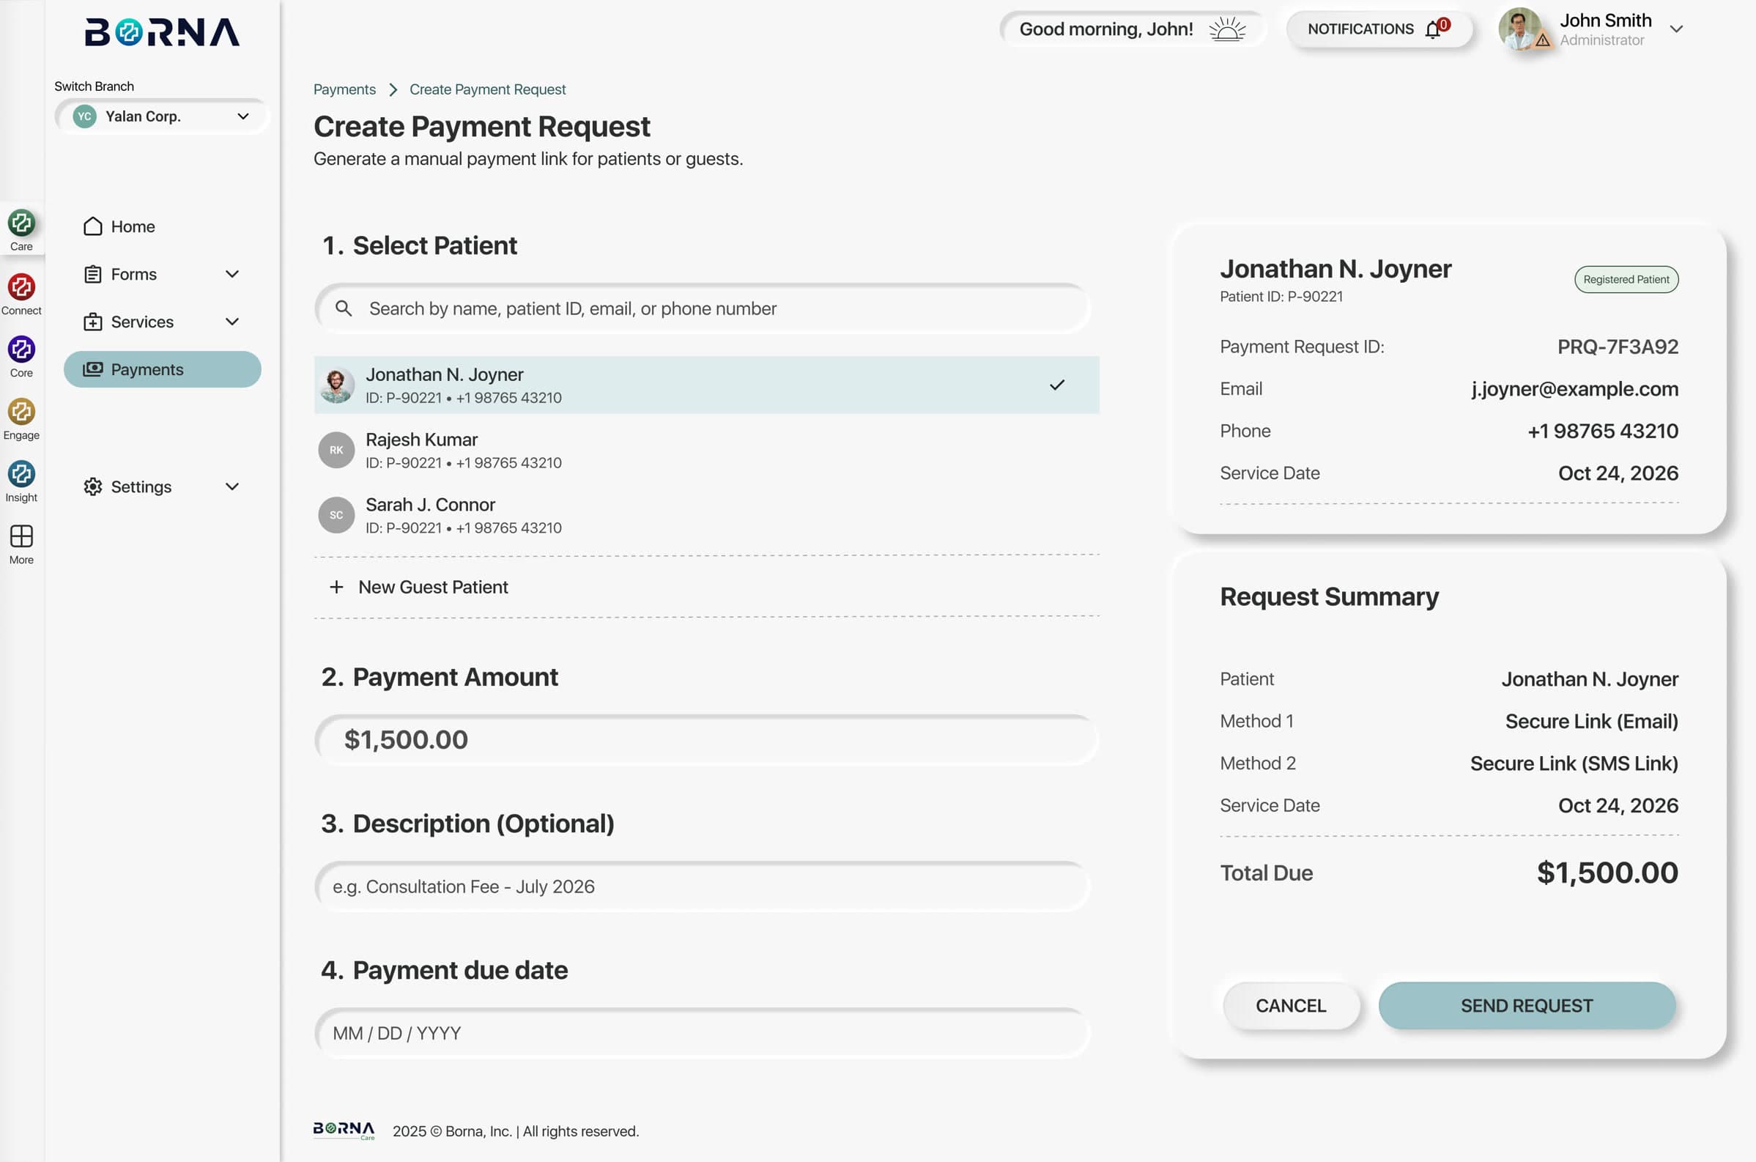Open the Engage module icon

[21, 411]
